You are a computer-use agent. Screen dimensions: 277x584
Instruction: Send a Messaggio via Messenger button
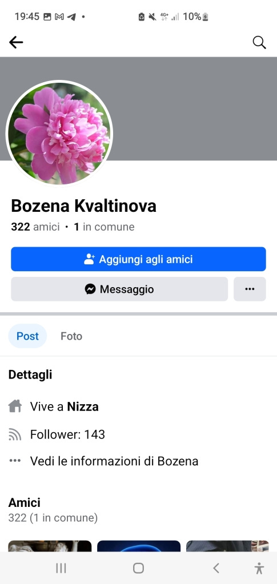[119, 289]
